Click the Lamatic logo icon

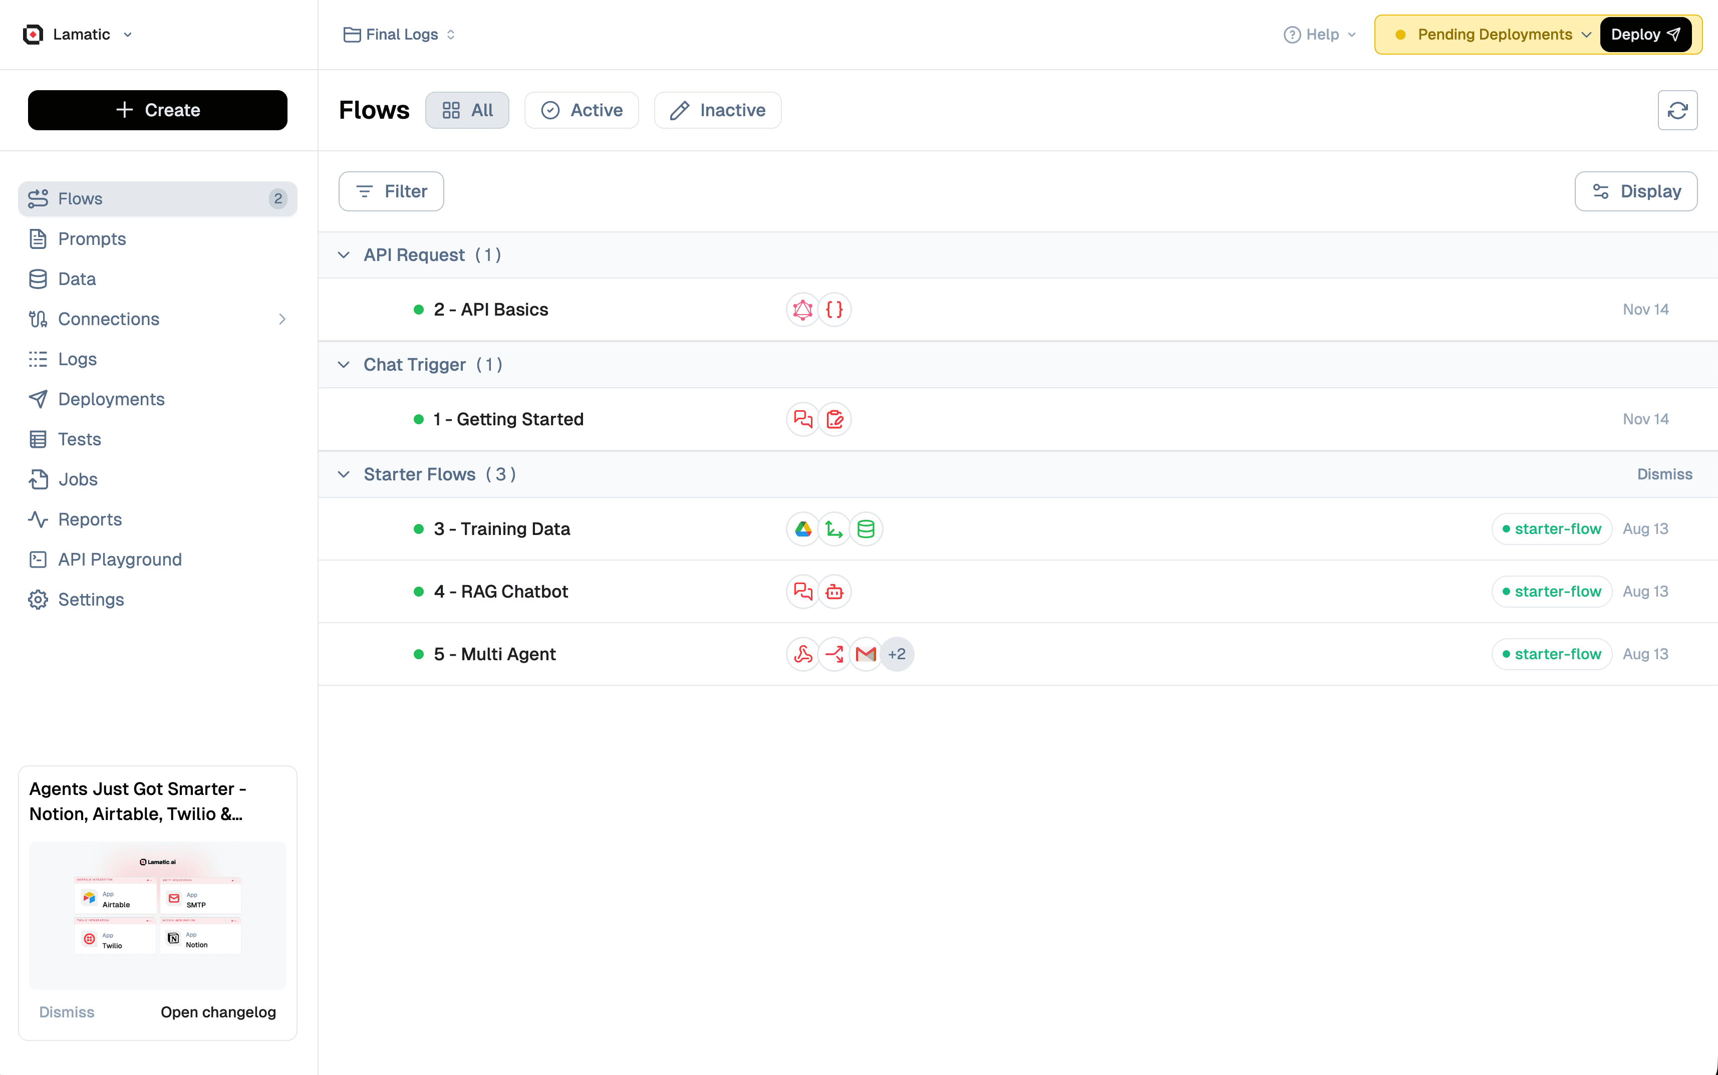coord(33,34)
